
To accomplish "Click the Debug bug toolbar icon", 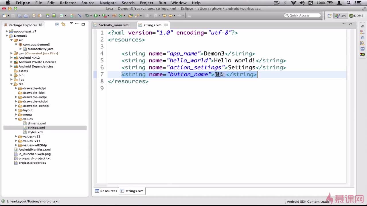I will click(x=87, y=15).
